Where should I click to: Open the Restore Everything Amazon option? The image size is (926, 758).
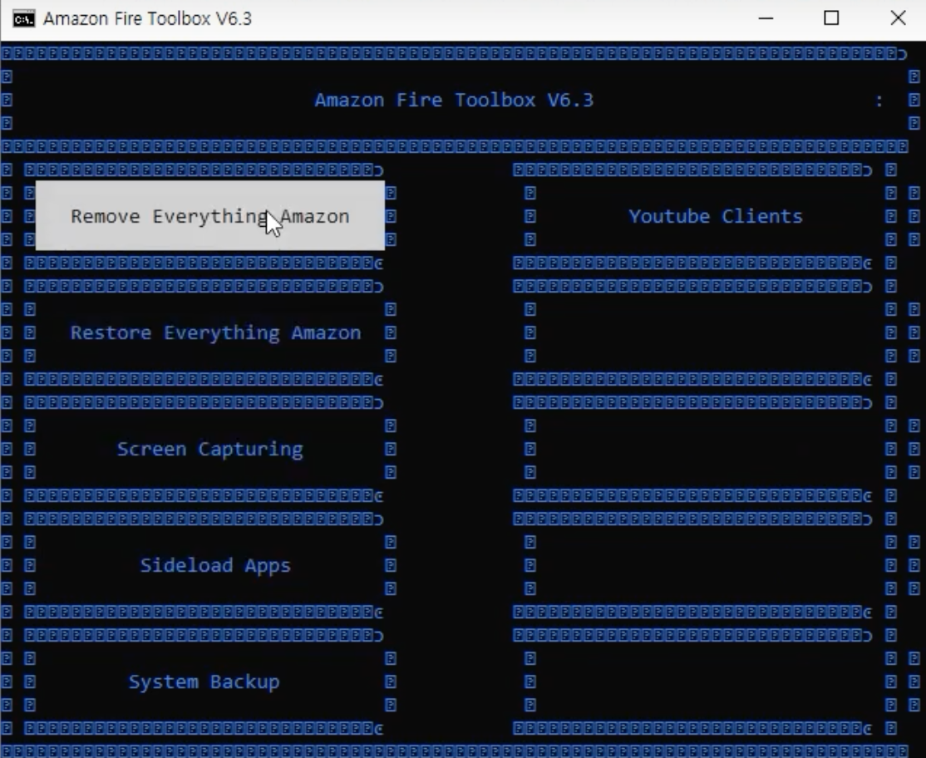pos(215,333)
